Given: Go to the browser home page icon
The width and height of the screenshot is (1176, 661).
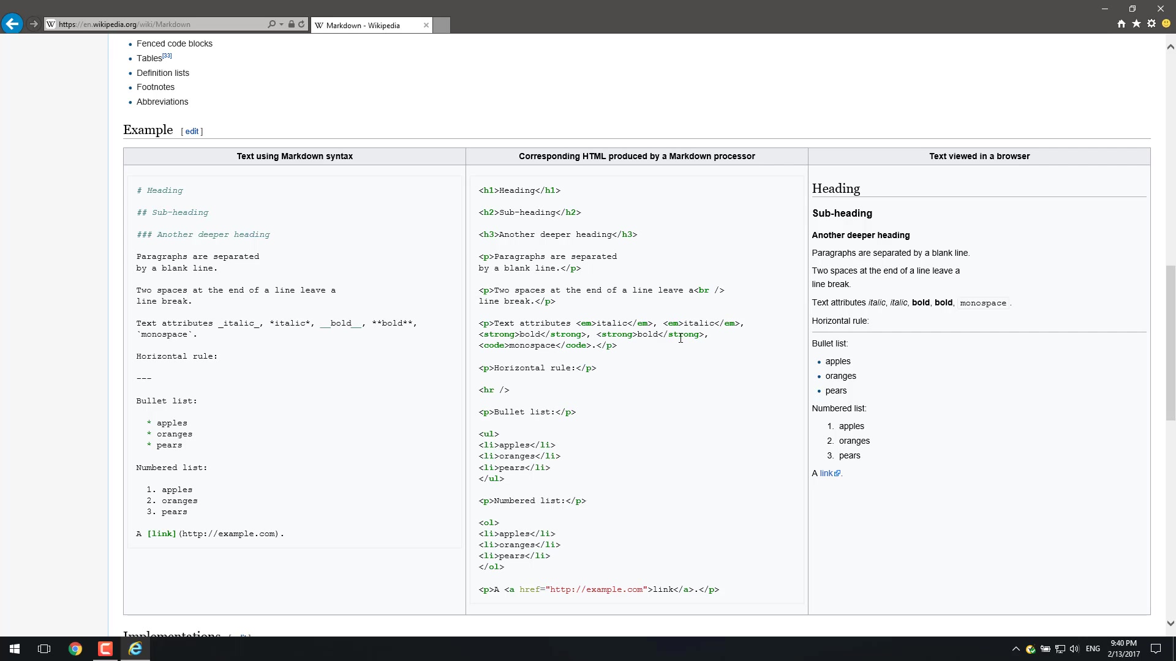Looking at the screenshot, I should (x=1121, y=24).
